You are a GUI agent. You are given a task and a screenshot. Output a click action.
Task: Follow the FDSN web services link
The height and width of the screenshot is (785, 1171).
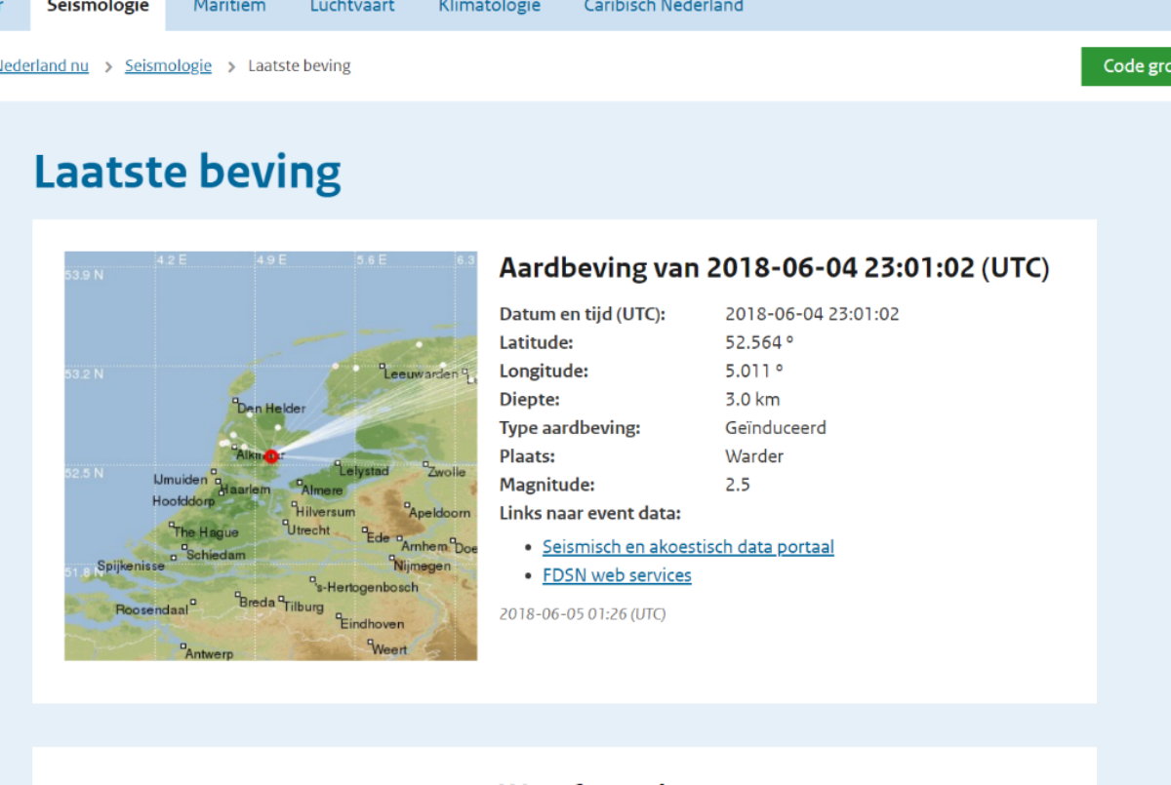click(x=617, y=575)
